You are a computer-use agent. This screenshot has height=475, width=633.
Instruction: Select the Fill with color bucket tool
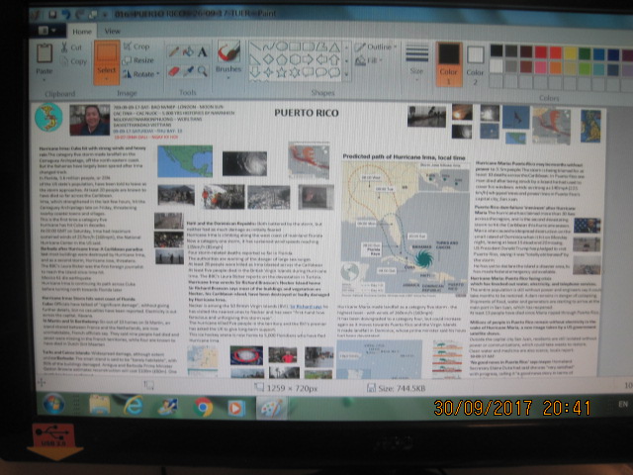188,51
